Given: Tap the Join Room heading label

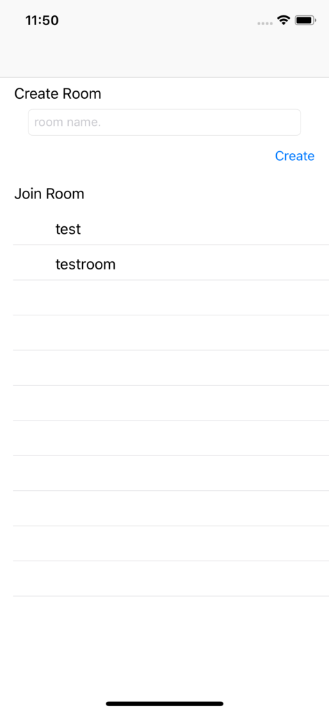Looking at the screenshot, I should pos(49,194).
